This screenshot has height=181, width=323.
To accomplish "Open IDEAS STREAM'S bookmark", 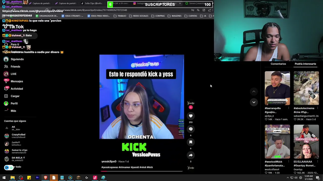I will click(x=72, y=16).
